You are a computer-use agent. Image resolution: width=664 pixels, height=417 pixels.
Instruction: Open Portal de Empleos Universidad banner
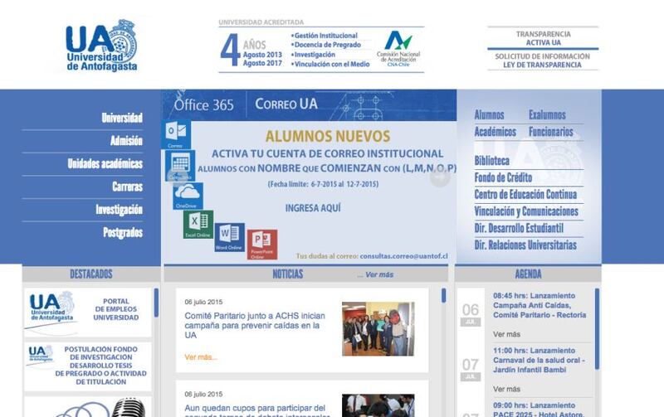(88, 313)
